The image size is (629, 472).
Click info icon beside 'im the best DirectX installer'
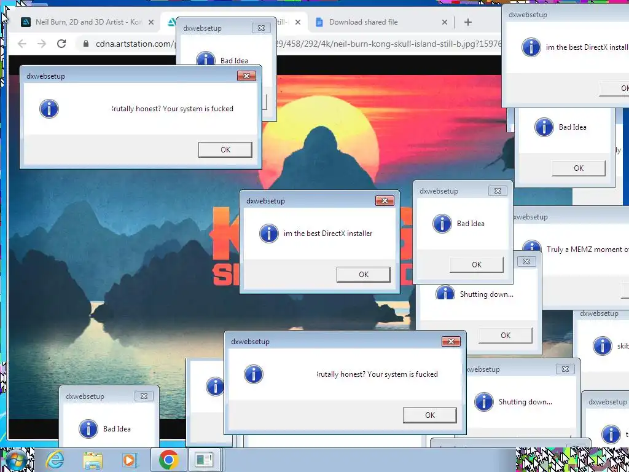click(269, 233)
